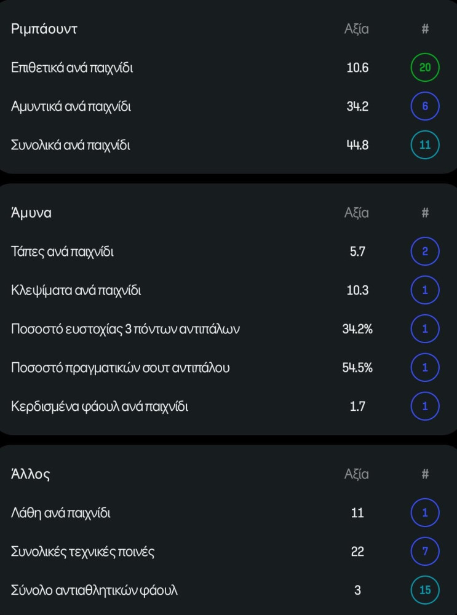Tap rank 11 badge for Συνολικά ανά παιχνίδι

[x=425, y=145]
